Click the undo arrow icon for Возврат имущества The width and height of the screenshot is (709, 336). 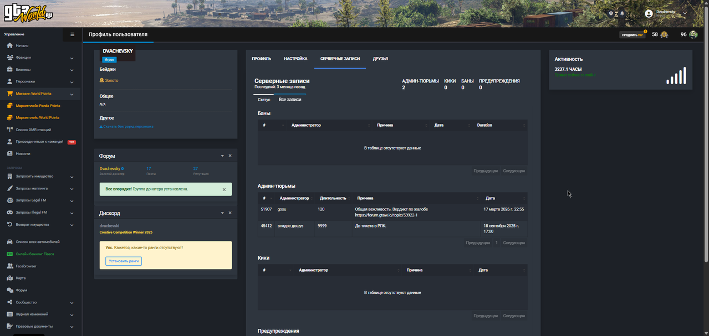[x=10, y=224]
